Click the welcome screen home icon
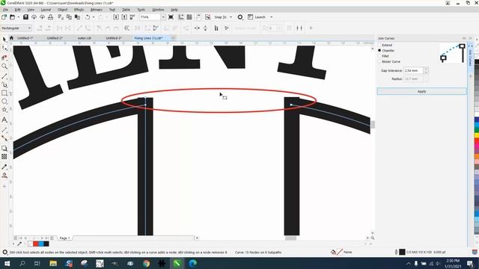This screenshot has width=479, height=269. (12, 38)
